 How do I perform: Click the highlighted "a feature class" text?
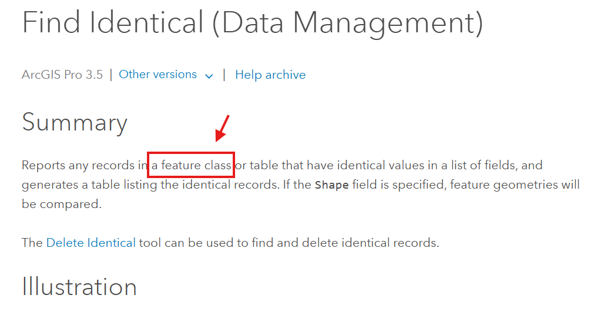(x=192, y=165)
